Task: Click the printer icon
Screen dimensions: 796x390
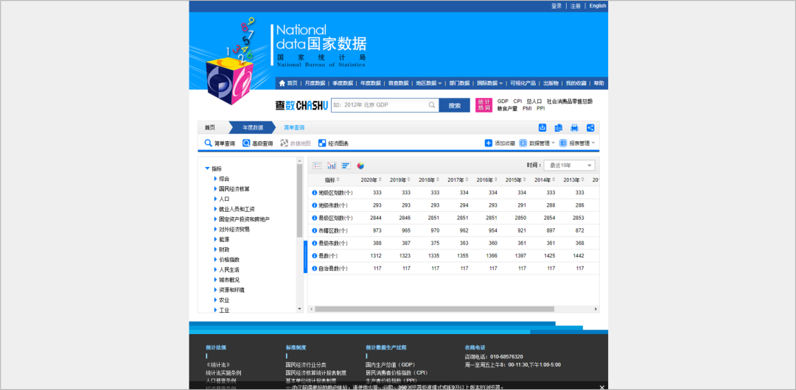Action: 574,128
